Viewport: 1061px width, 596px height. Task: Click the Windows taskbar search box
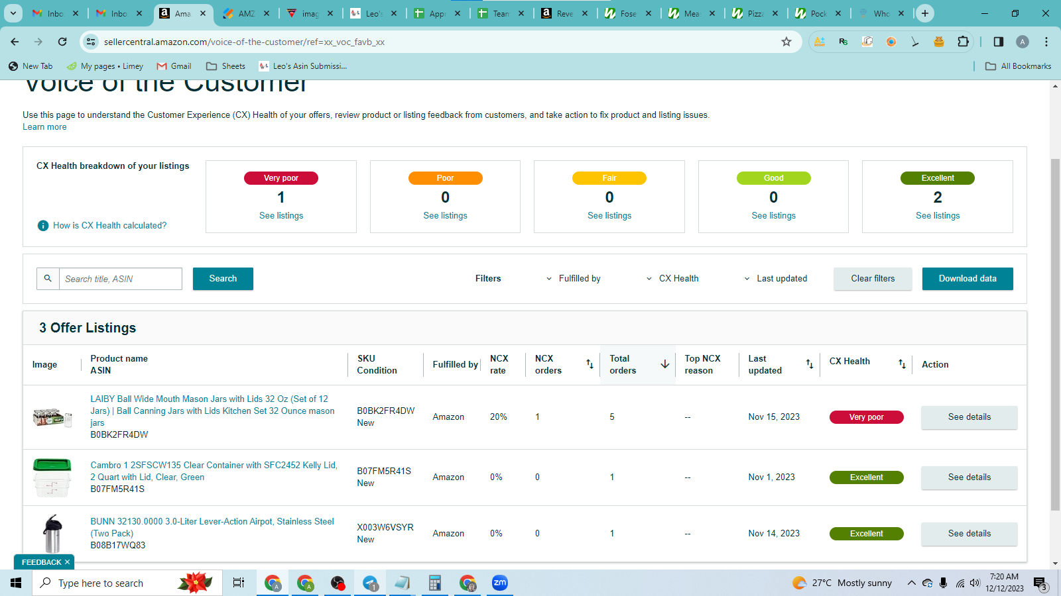(127, 583)
